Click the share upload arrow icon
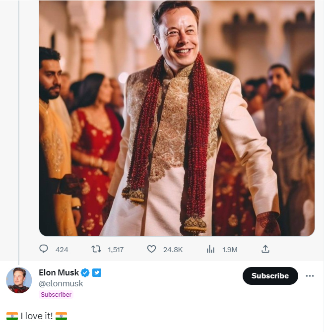Viewport: 325px width, 332px height. click(265, 249)
